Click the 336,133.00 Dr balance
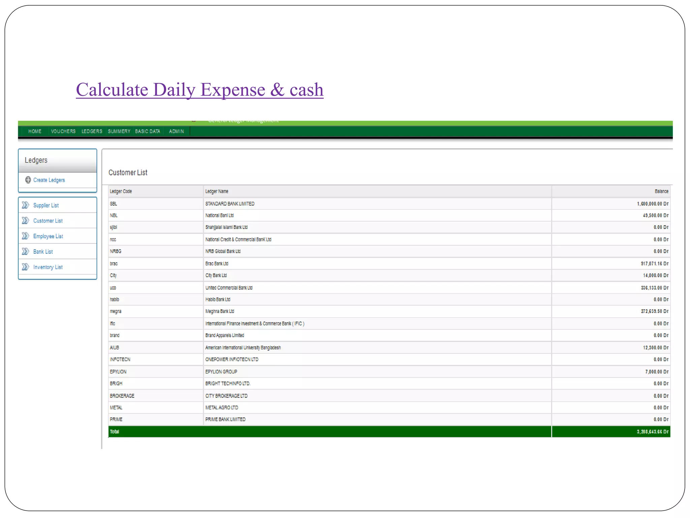This screenshot has height=518, width=690. tap(655, 288)
